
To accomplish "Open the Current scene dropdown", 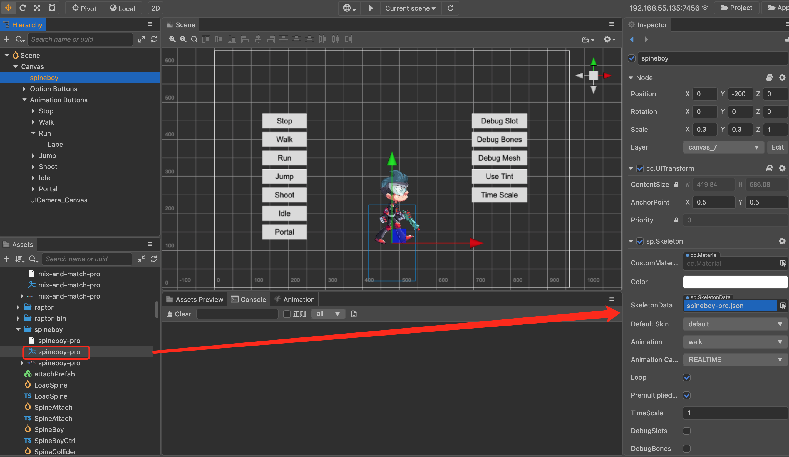I will [x=410, y=8].
